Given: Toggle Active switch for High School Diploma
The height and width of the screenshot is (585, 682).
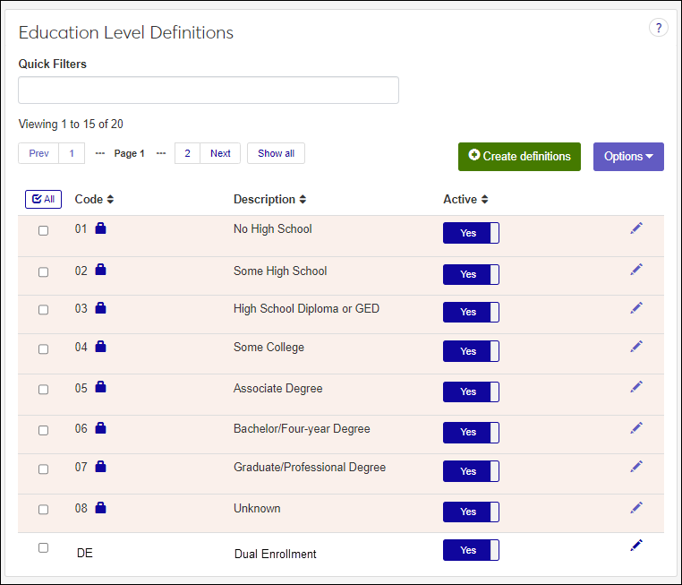Looking at the screenshot, I should click(x=471, y=312).
